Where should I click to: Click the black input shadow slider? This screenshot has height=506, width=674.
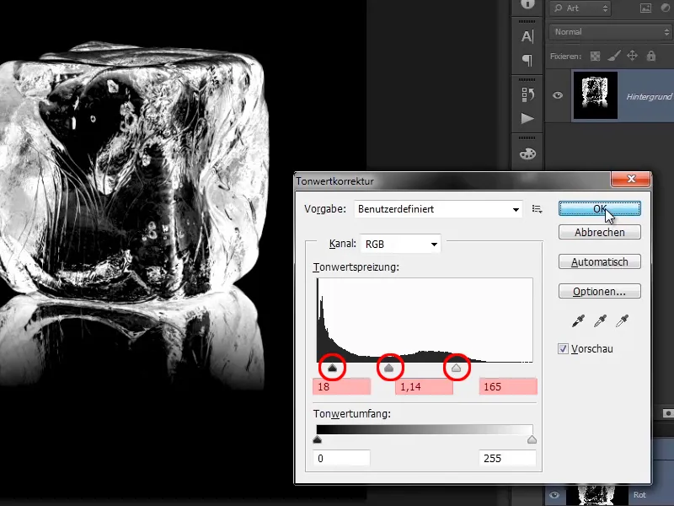(x=332, y=368)
